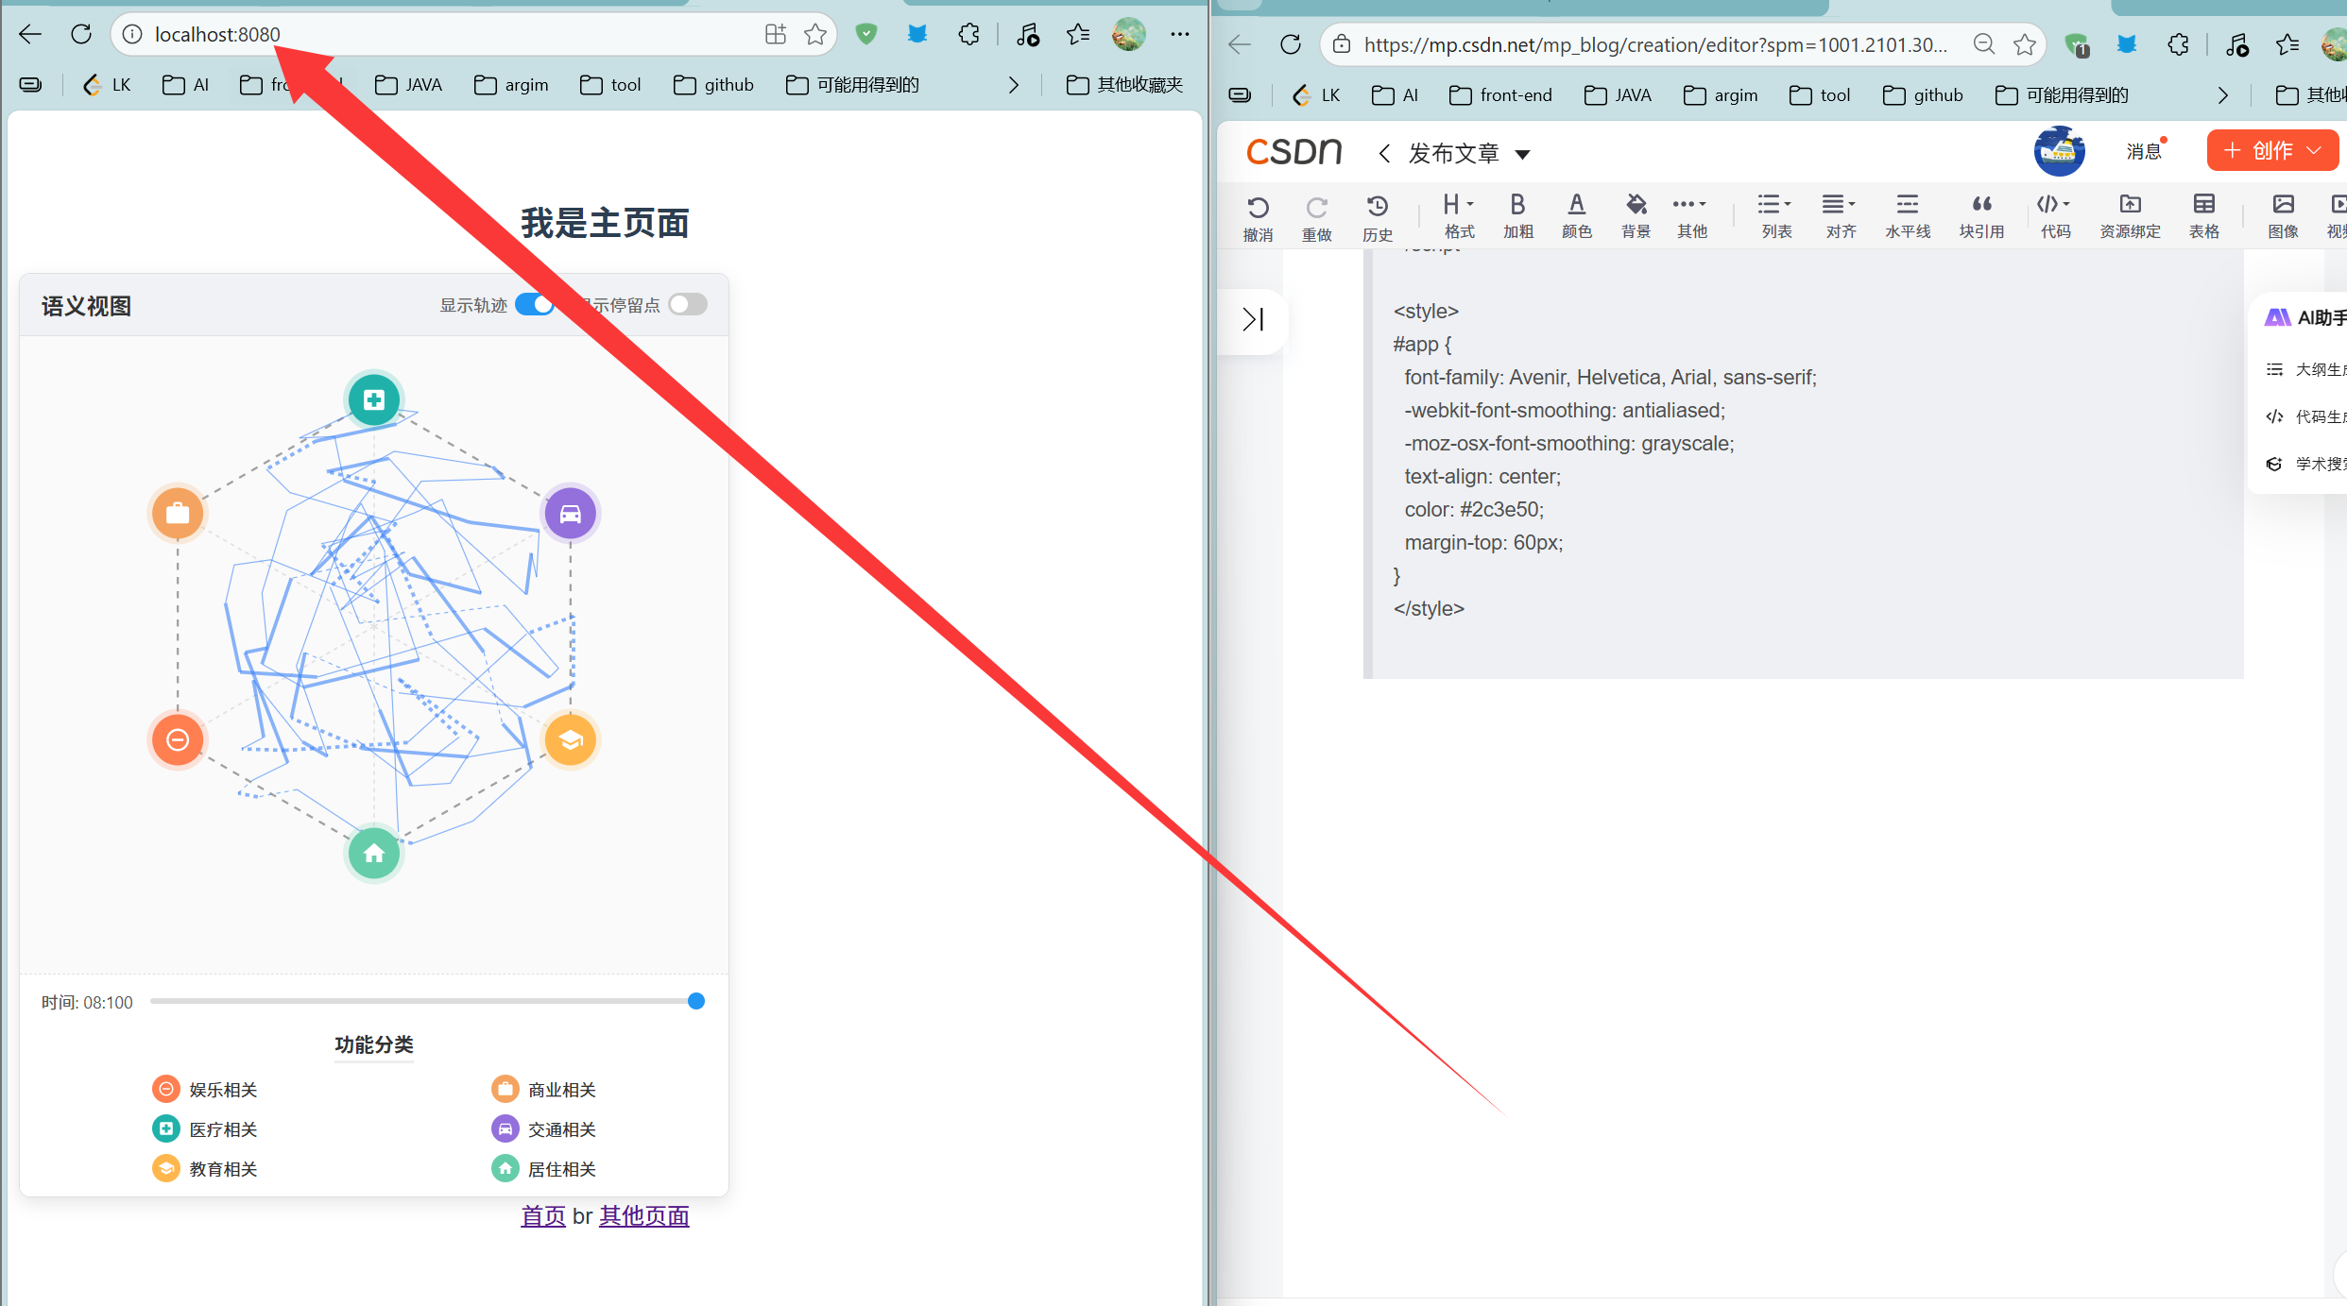Image resolution: width=2347 pixels, height=1306 pixels.
Task: Open the github bookmark folder in left browser
Action: [x=713, y=85]
